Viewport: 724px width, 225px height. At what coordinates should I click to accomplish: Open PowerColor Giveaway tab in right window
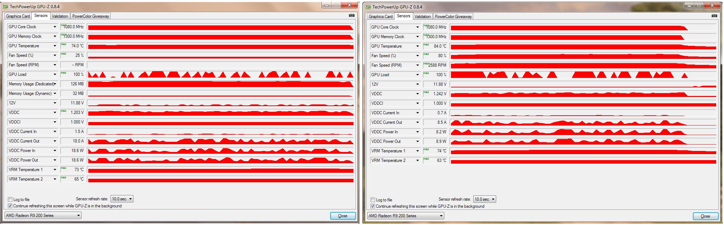click(x=453, y=17)
